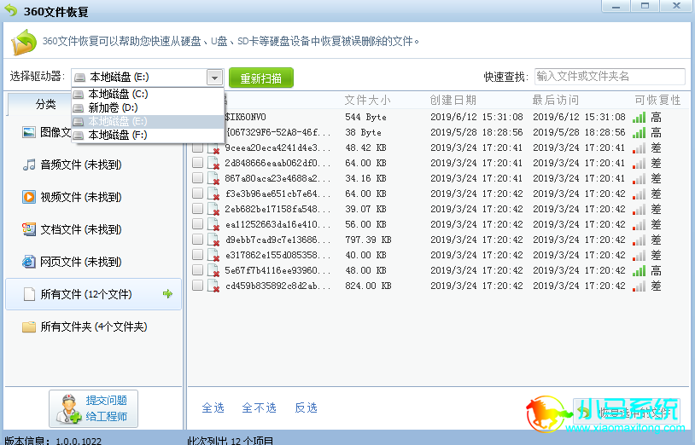Sort by 最后访问 column header

click(x=555, y=100)
